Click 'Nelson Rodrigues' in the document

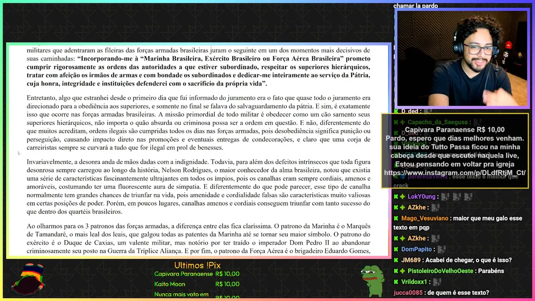186,170
